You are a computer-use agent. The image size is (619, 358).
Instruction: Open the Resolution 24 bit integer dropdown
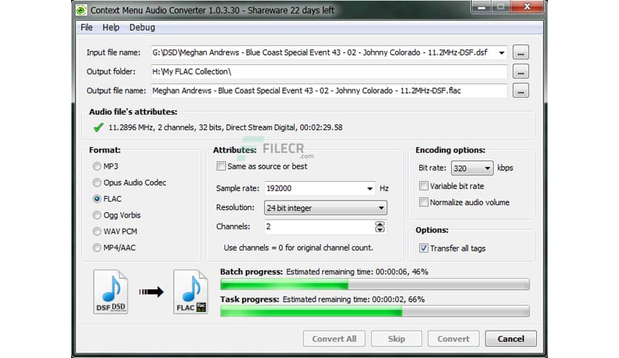325,208
